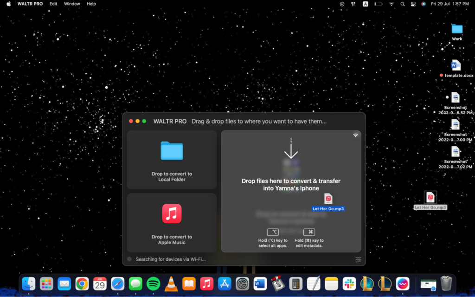The height and width of the screenshot is (297, 475).
Task: Open Transmission from the Dock
Action: click(x=278, y=284)
